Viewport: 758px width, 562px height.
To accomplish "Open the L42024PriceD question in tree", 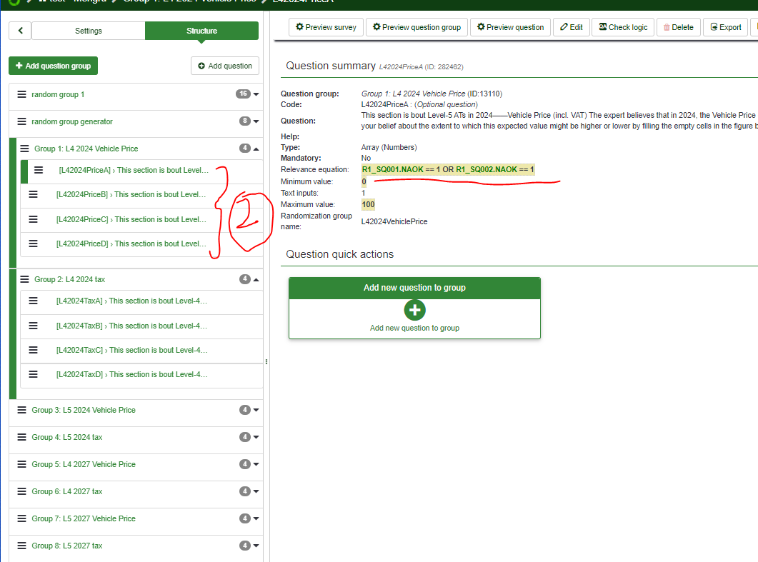I will tap(132, 244).
